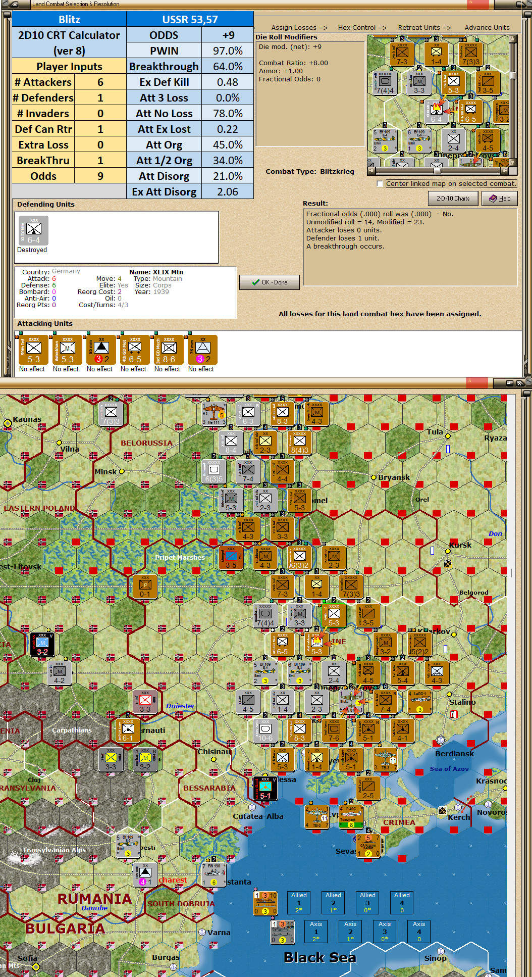
Task: Click the gray 10-6 armor counter on main map
Action: tap(265, 730)
